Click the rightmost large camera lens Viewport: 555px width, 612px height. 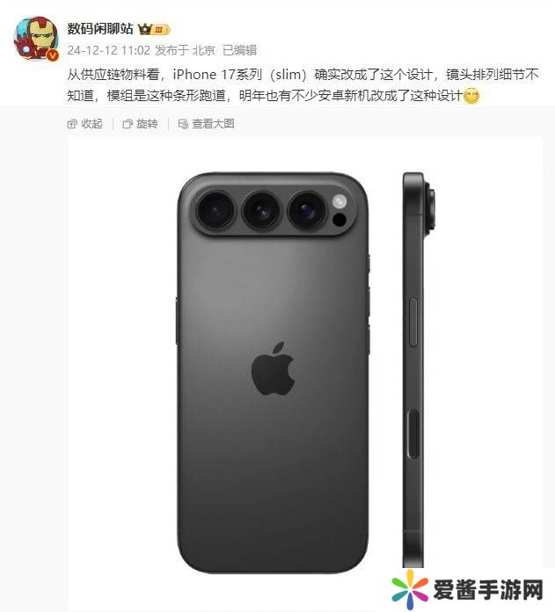pyautogui.click(x=307, y=210)
